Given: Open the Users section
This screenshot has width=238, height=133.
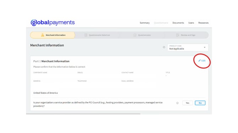Looking at the screenshot, I should tap(191, 23).
